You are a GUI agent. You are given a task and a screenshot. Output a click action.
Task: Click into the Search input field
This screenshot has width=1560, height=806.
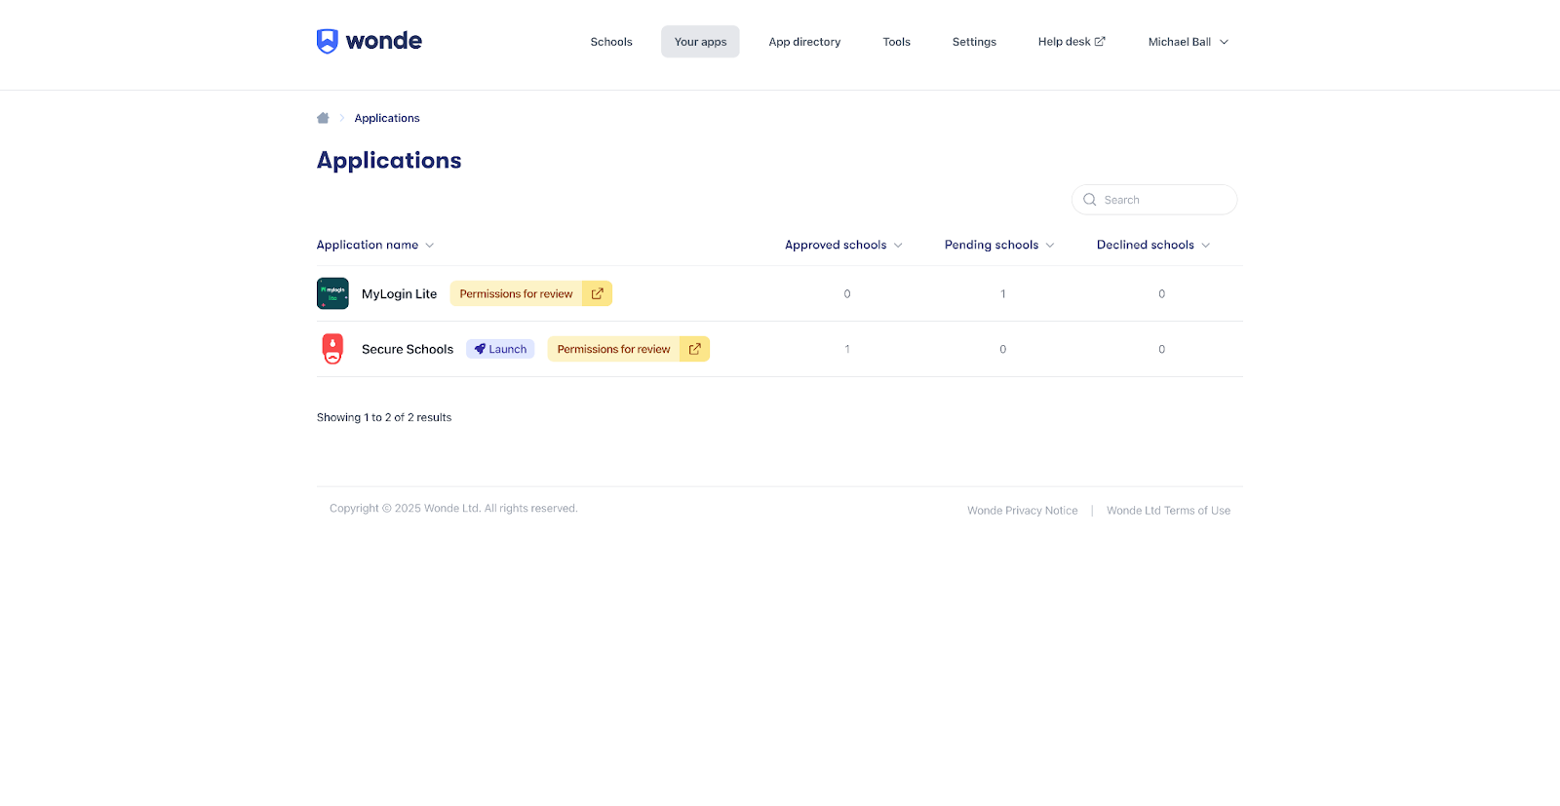pos(1164,200)
